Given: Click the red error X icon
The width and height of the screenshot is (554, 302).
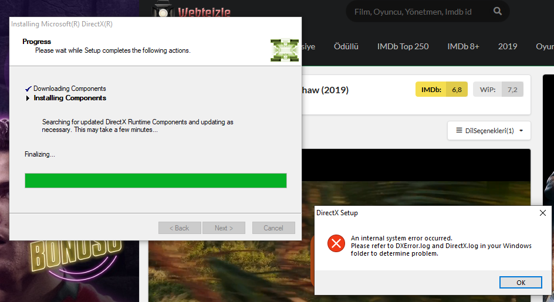Looking at the screenshot, I should pos(336,243).
